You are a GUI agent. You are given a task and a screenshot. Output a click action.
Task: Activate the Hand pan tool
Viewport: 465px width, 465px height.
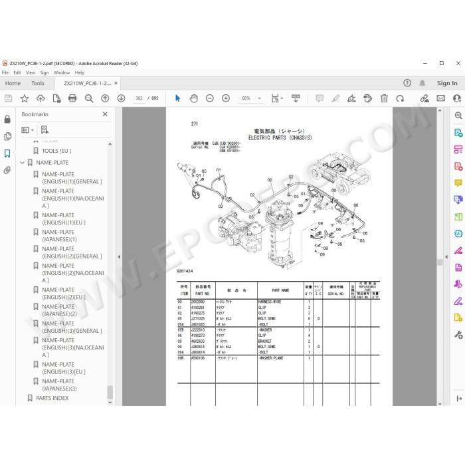tap(194, 98)
